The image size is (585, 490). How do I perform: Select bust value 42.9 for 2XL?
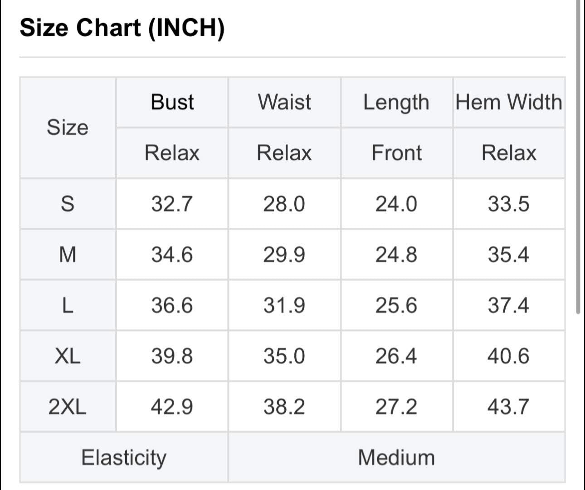click(x=172, y=407)
